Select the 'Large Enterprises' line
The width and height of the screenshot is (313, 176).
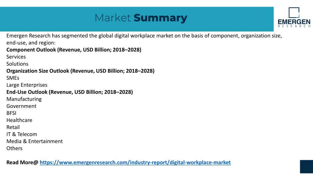[x=27, y=85]
